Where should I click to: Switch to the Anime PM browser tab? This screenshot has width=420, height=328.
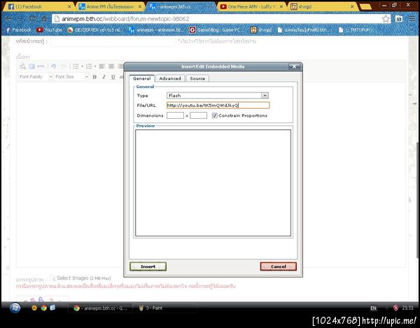click(x=110, y=6)
